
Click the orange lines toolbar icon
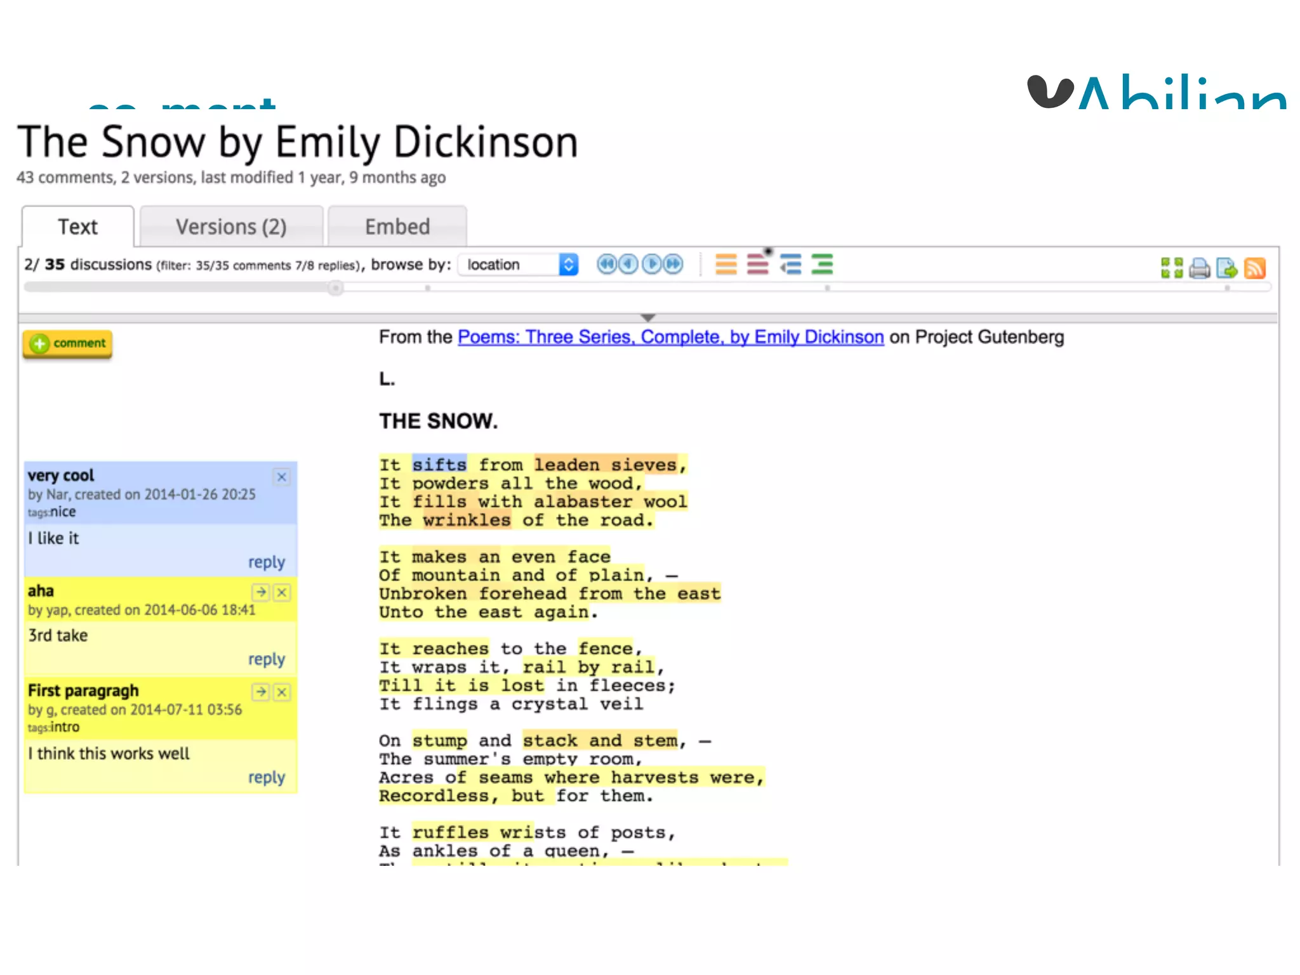point(726,264)
